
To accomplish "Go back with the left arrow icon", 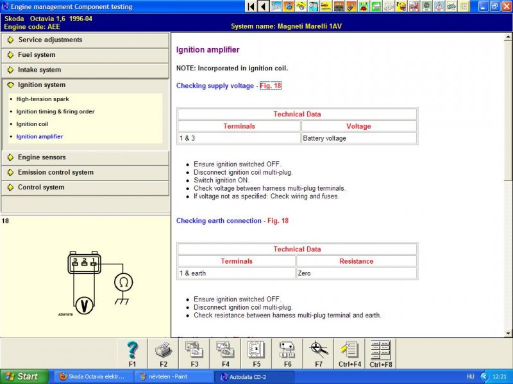I will click(x=264, y=6).
